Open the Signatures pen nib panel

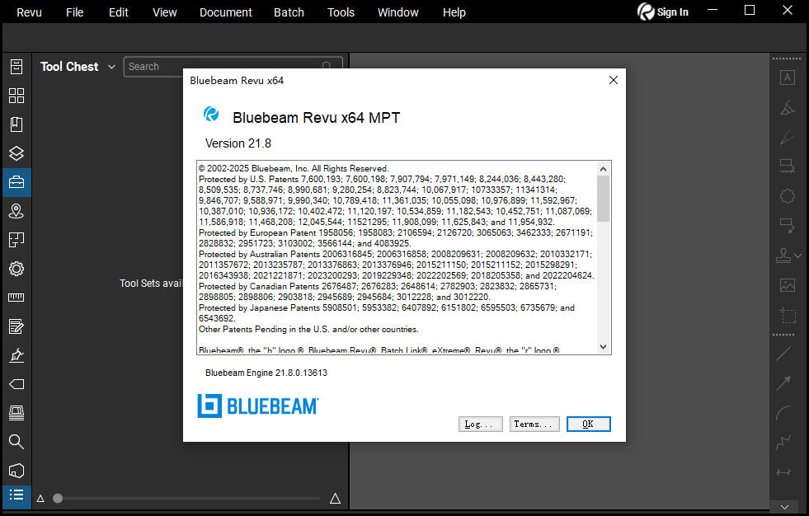pos(16,355)
